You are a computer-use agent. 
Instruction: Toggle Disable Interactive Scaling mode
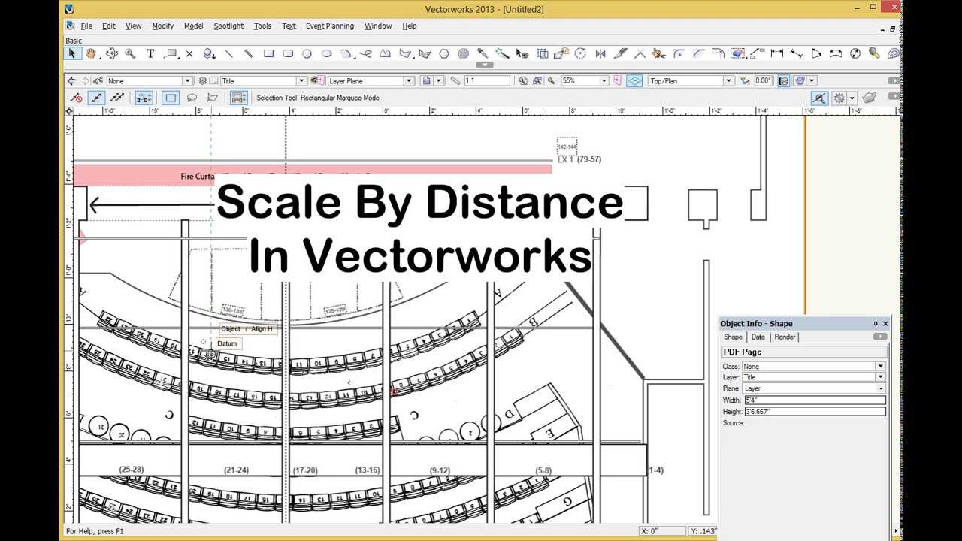coord(76,98)
